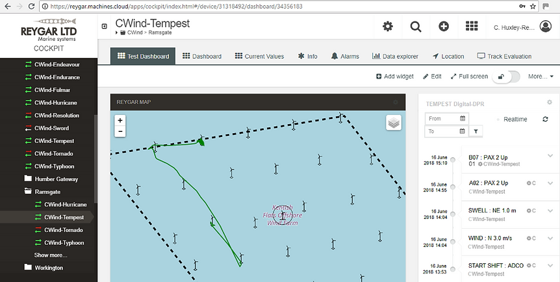Expand the A02 : PAX 2 Up event
Viewport: 560px width, 282px height.
(550, 183)
